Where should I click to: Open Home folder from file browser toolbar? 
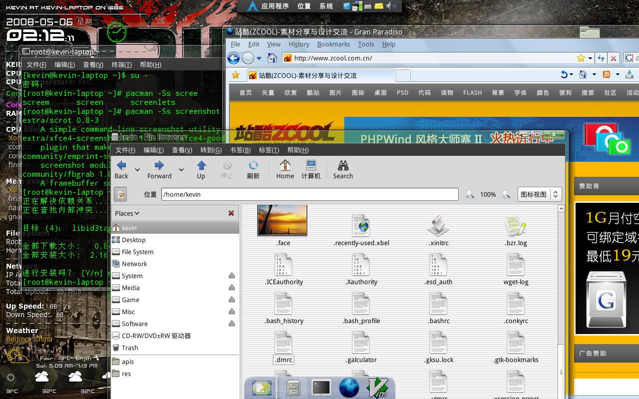point(285,170)
